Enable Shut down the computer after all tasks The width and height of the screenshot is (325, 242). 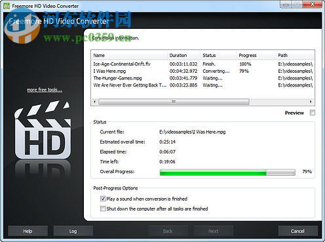(103, 209)
